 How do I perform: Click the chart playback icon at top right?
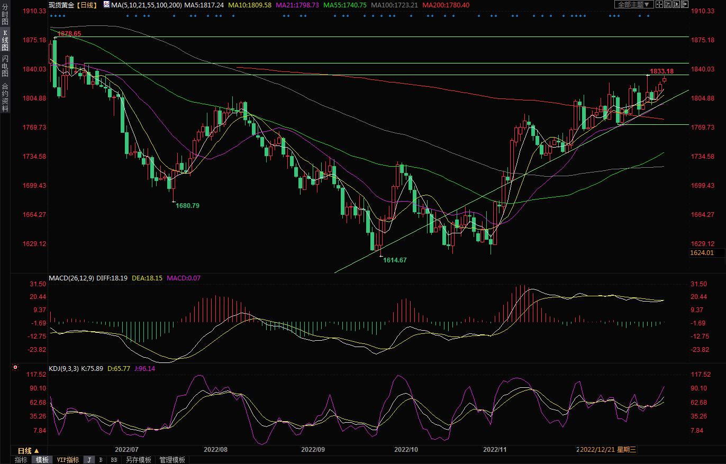point(676,4)
